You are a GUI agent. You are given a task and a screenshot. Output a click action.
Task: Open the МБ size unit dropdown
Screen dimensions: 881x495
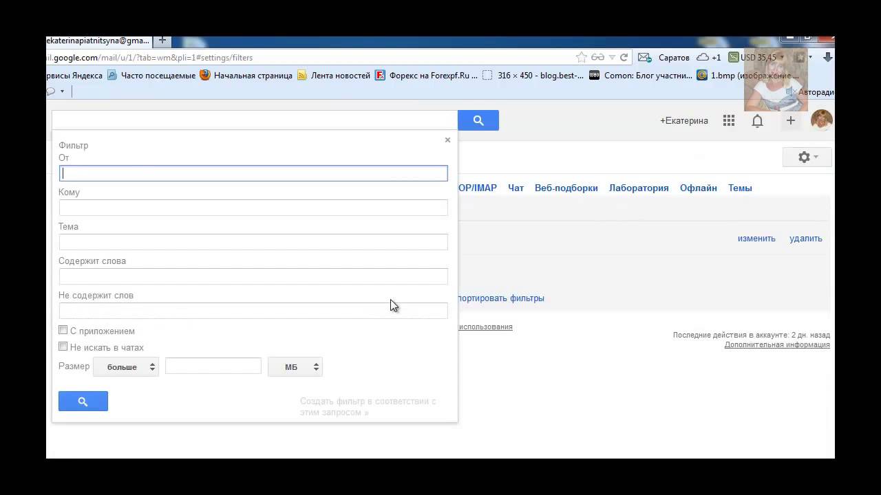pos(295,367)
